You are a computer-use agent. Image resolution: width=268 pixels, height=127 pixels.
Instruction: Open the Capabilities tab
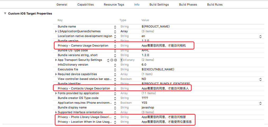click(85, 4)
